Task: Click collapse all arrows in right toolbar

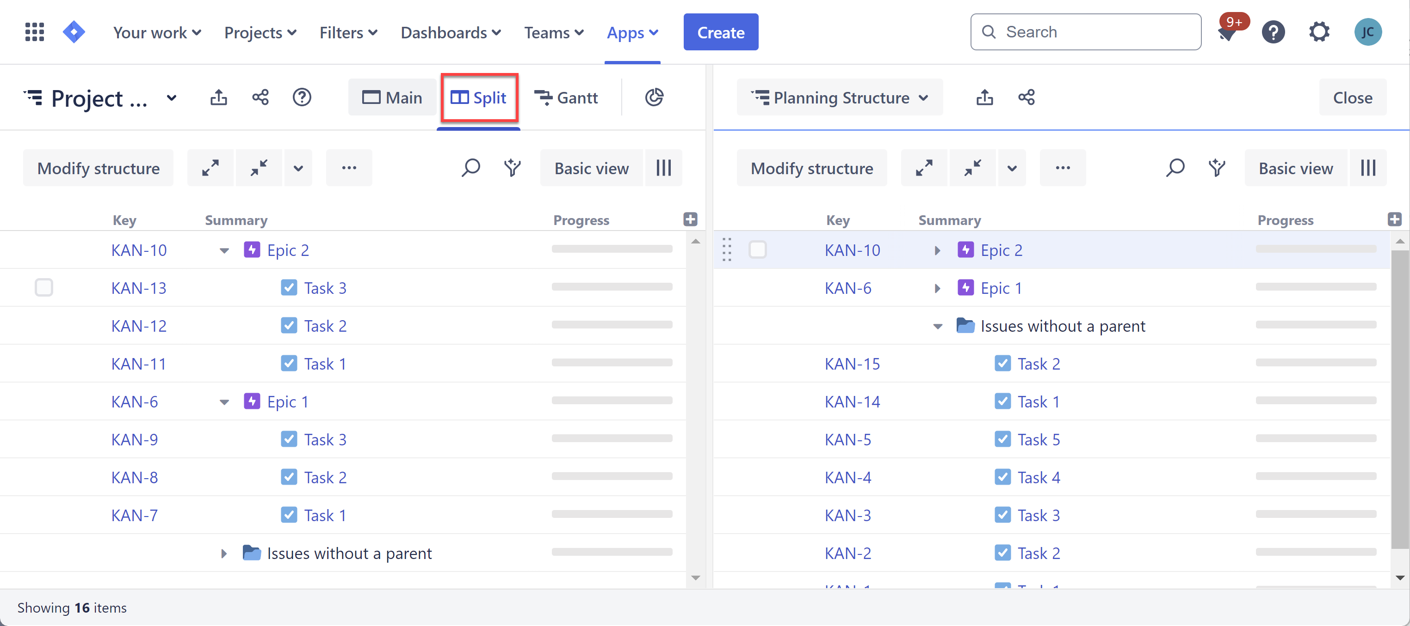Action: (972, 168)
